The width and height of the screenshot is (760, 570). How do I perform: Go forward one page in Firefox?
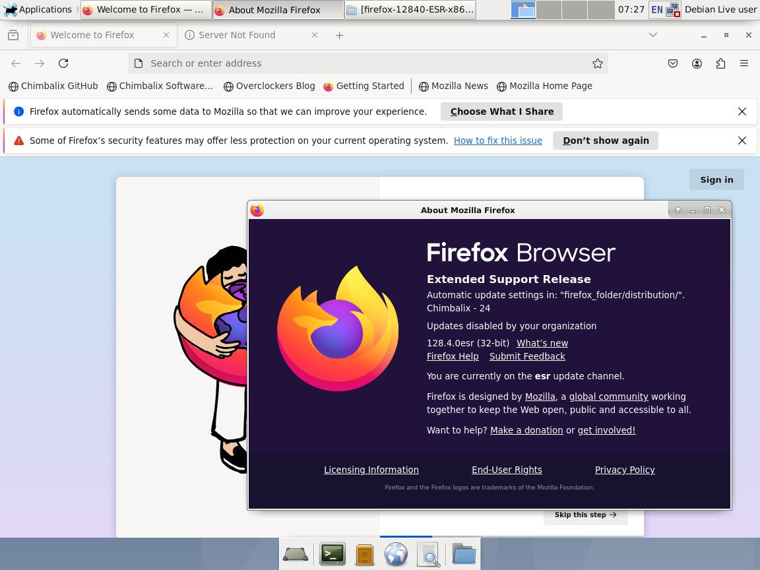pyautogui.click(x=40, y=63)
